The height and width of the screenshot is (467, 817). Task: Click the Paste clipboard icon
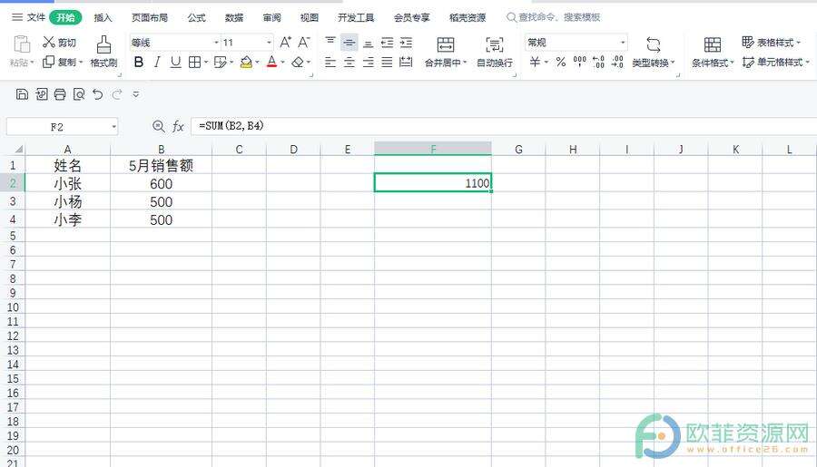[22, 44]
